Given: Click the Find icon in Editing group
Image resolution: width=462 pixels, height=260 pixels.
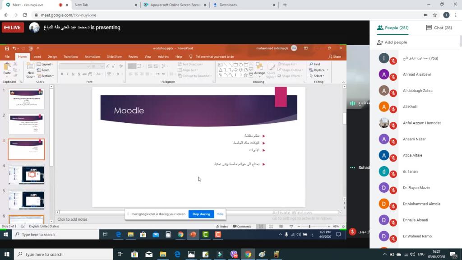Looking at the screenshot, I should click(315, 64).
